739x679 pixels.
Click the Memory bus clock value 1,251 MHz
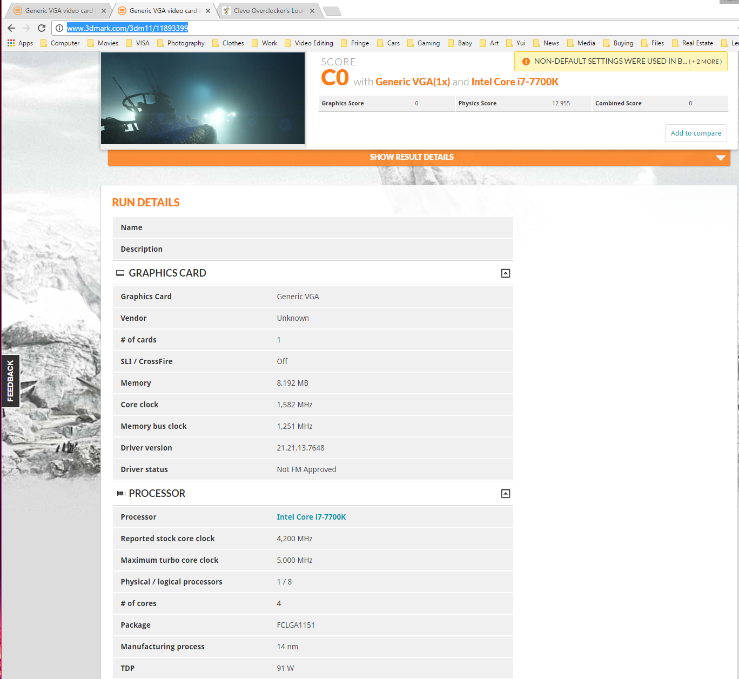click(294, 426)
